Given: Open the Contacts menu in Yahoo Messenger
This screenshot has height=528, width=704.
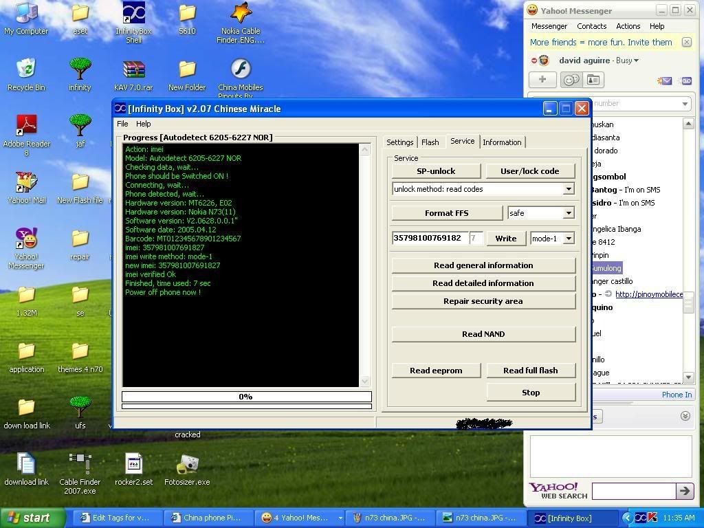Looking at the screenshot, I should (592, 26).
